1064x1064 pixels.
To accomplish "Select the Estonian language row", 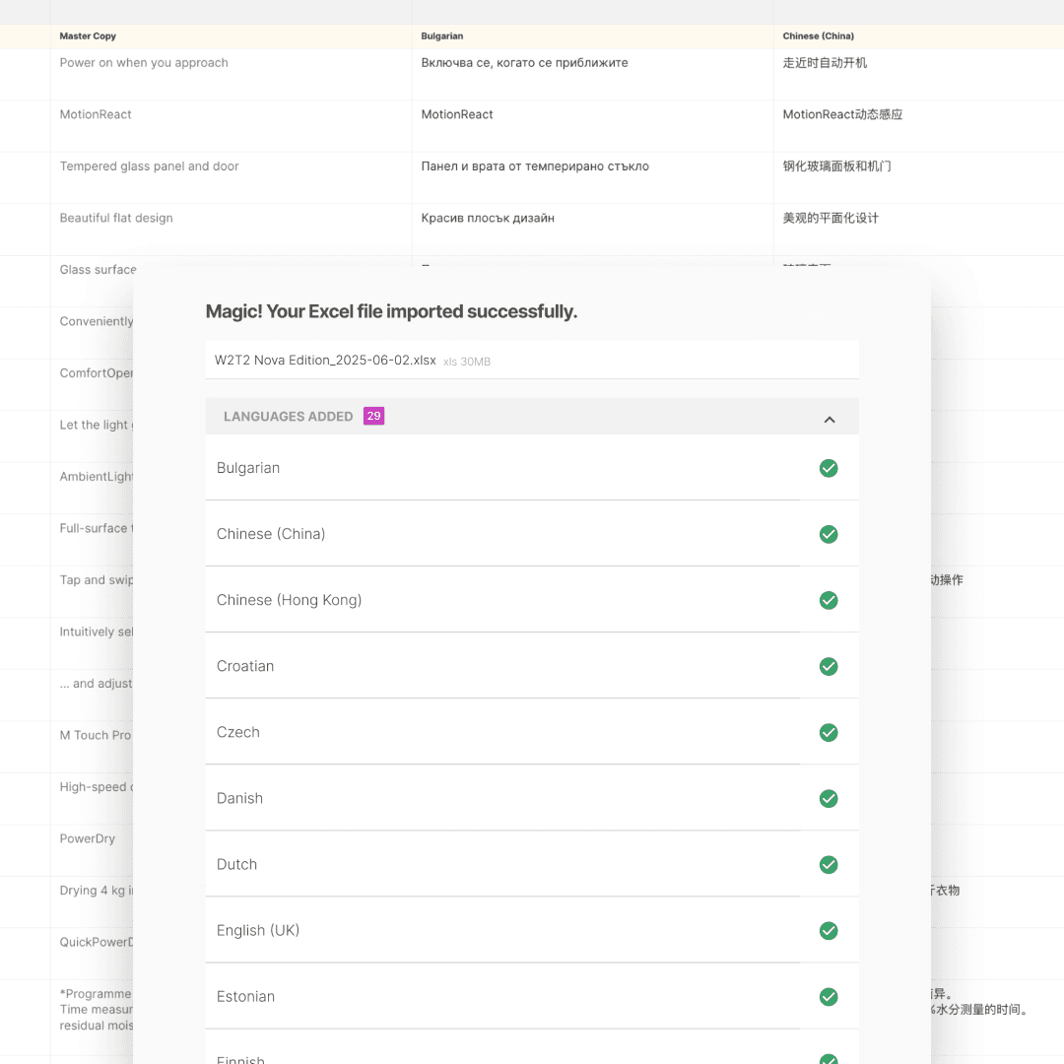I will [443, 996].
